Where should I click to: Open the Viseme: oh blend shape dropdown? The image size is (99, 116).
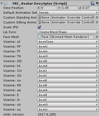(x=68, y=105)
